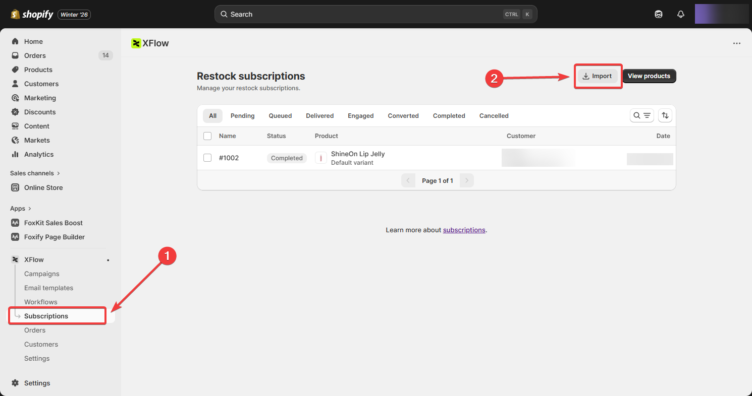Image resolution: width=752 pixels, height=396 pixels.
Task: Select the Converted tab
Action: [x=403, y=116]
